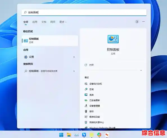Click the Windows Start button on taskbar
The height and width of the screenshot is (138, 167).
[61, 135]
